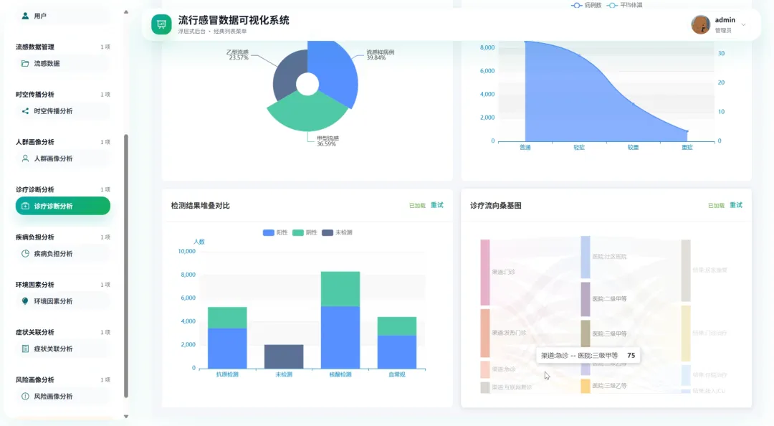Click the 环境因素分析 location pin icon
Screen dimensions: 774x426
point(25,301)
